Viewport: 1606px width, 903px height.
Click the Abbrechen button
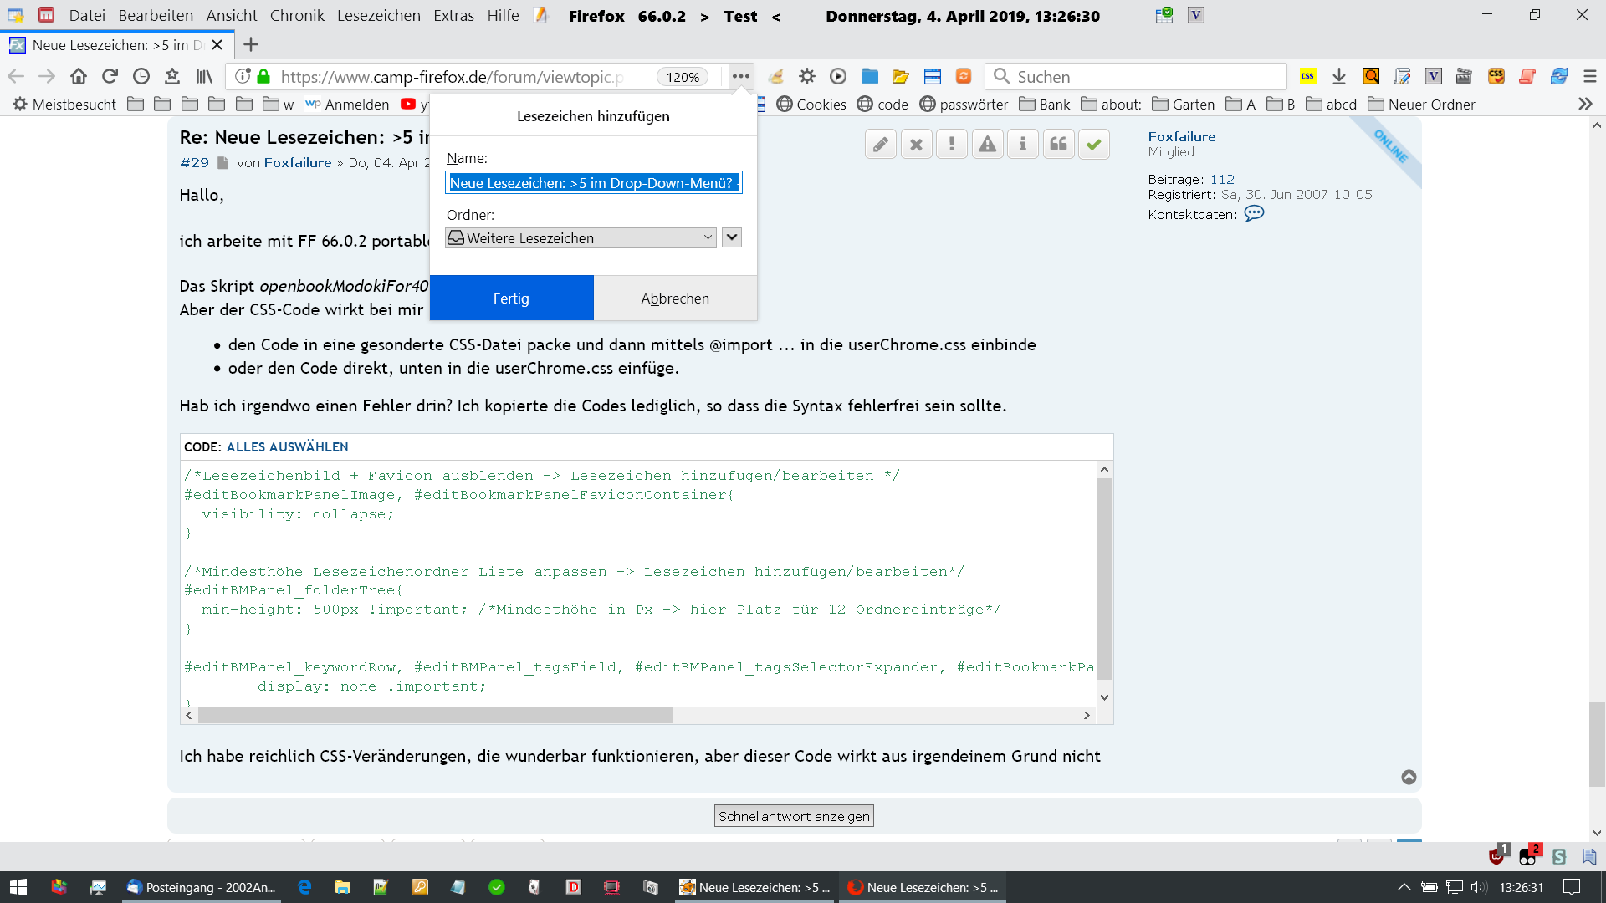point(675,298)
